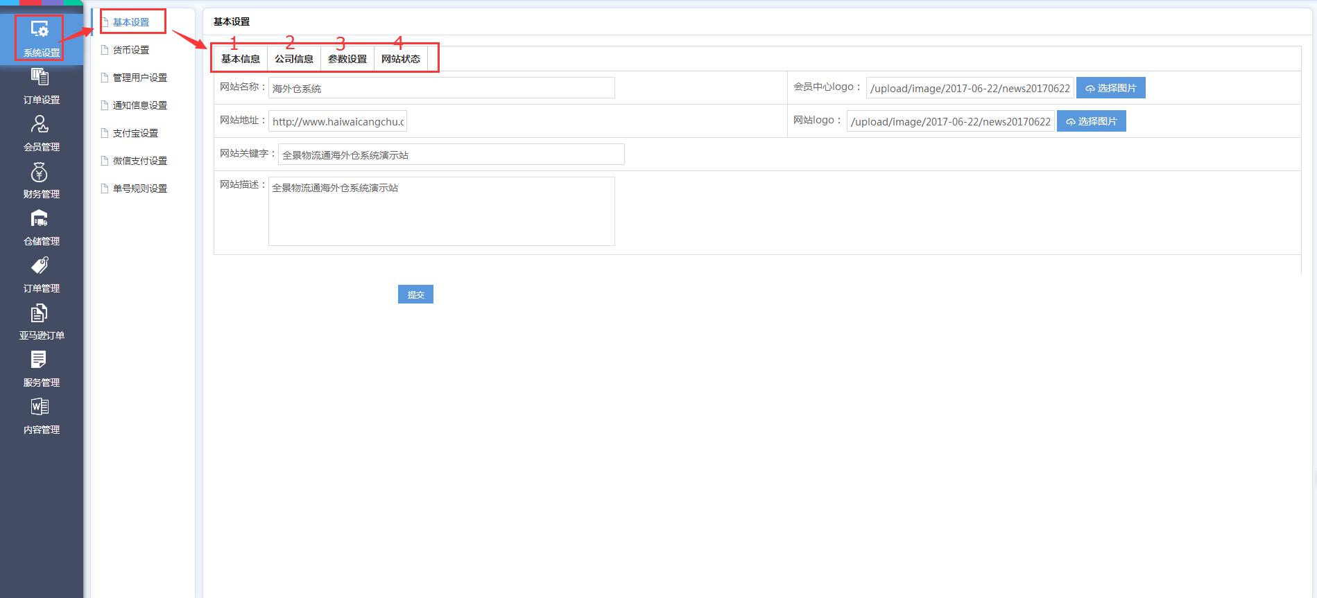The image size is (1317, 598).
Task: Click inside the 网站描述 text area
Action: 441,211
